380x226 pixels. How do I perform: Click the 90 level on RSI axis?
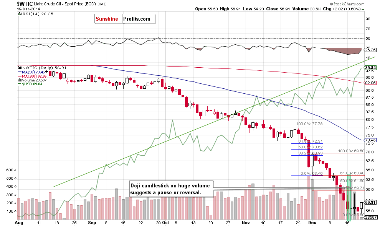(x=368, y=19)
